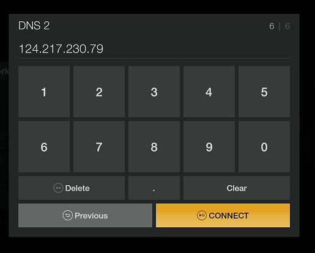Viewport: 315px width, 253px height.
Task: Hit the number 8 key
Action: pos(154,147)
